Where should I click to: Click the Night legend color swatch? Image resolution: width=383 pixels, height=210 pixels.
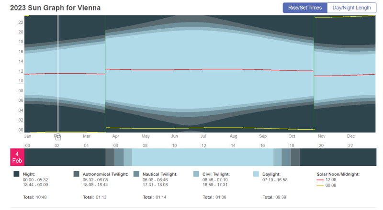(16, 174)
